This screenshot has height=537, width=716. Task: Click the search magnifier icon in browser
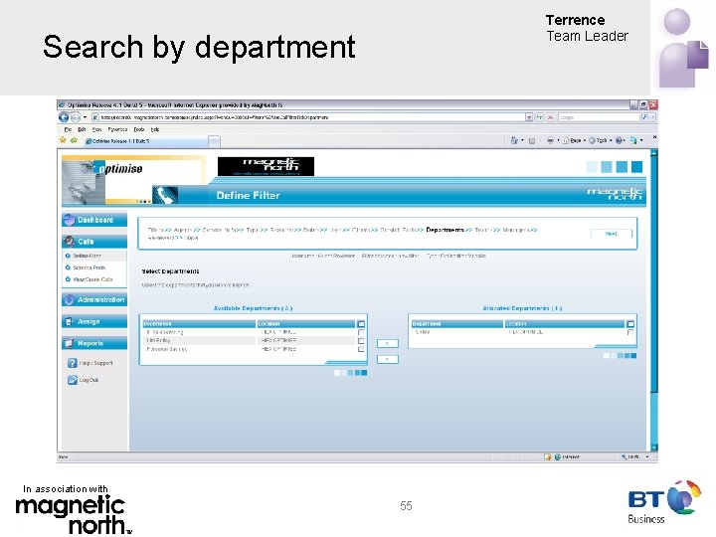click(645, 117)
